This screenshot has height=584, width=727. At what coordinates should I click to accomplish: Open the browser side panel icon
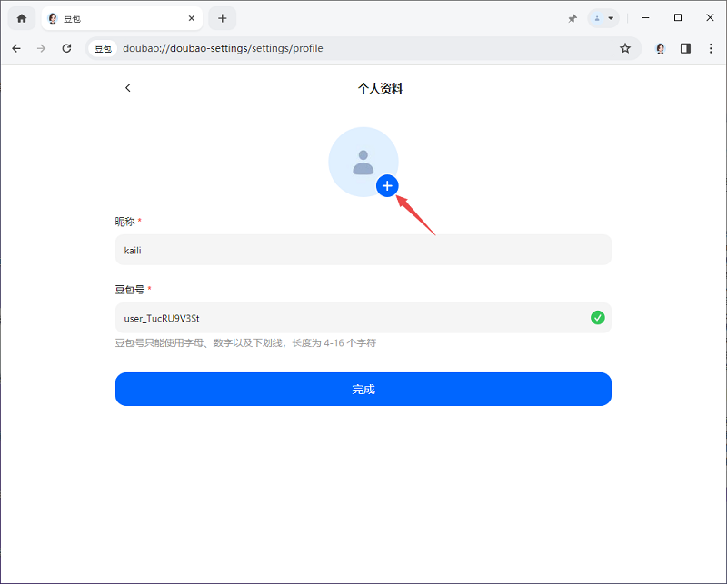coord(685,48)
